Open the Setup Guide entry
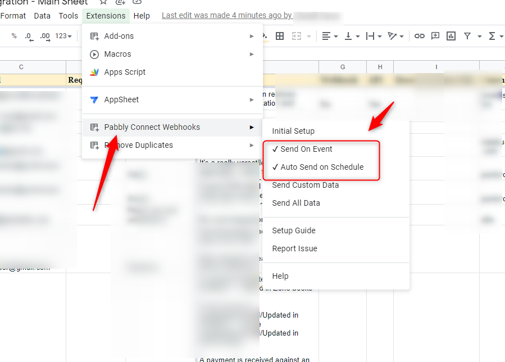Image resolution: width=505 pixels, height=362 pixels. tap(336, 230)
